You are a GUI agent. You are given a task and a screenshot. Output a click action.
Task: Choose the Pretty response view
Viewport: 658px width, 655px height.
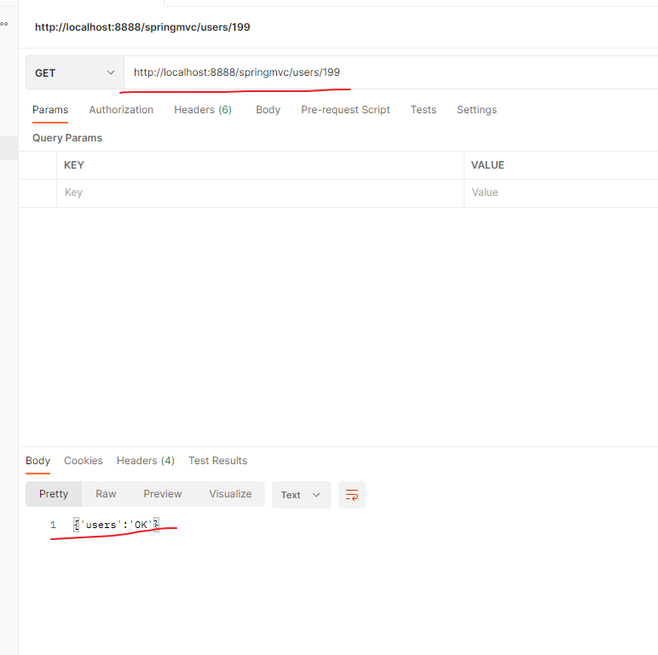pos(54,494)
